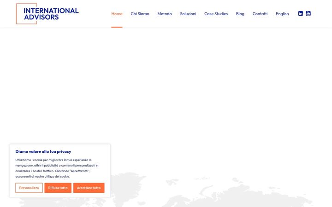Click the cookie text starting 'Utilizziamo i cookie'

tap(57, 168)
